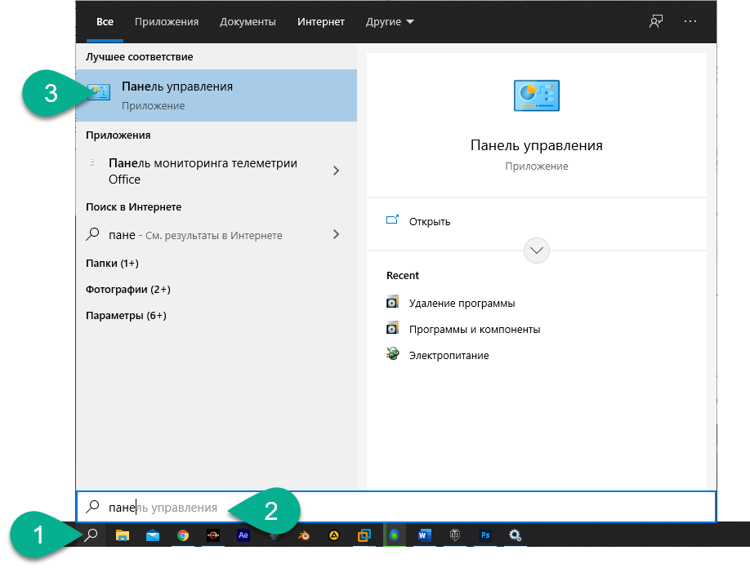Open File Explorer from the taskbar
The width and height of the screenshot is (750, 568).
pyautogui.click(x=123, y=535)
